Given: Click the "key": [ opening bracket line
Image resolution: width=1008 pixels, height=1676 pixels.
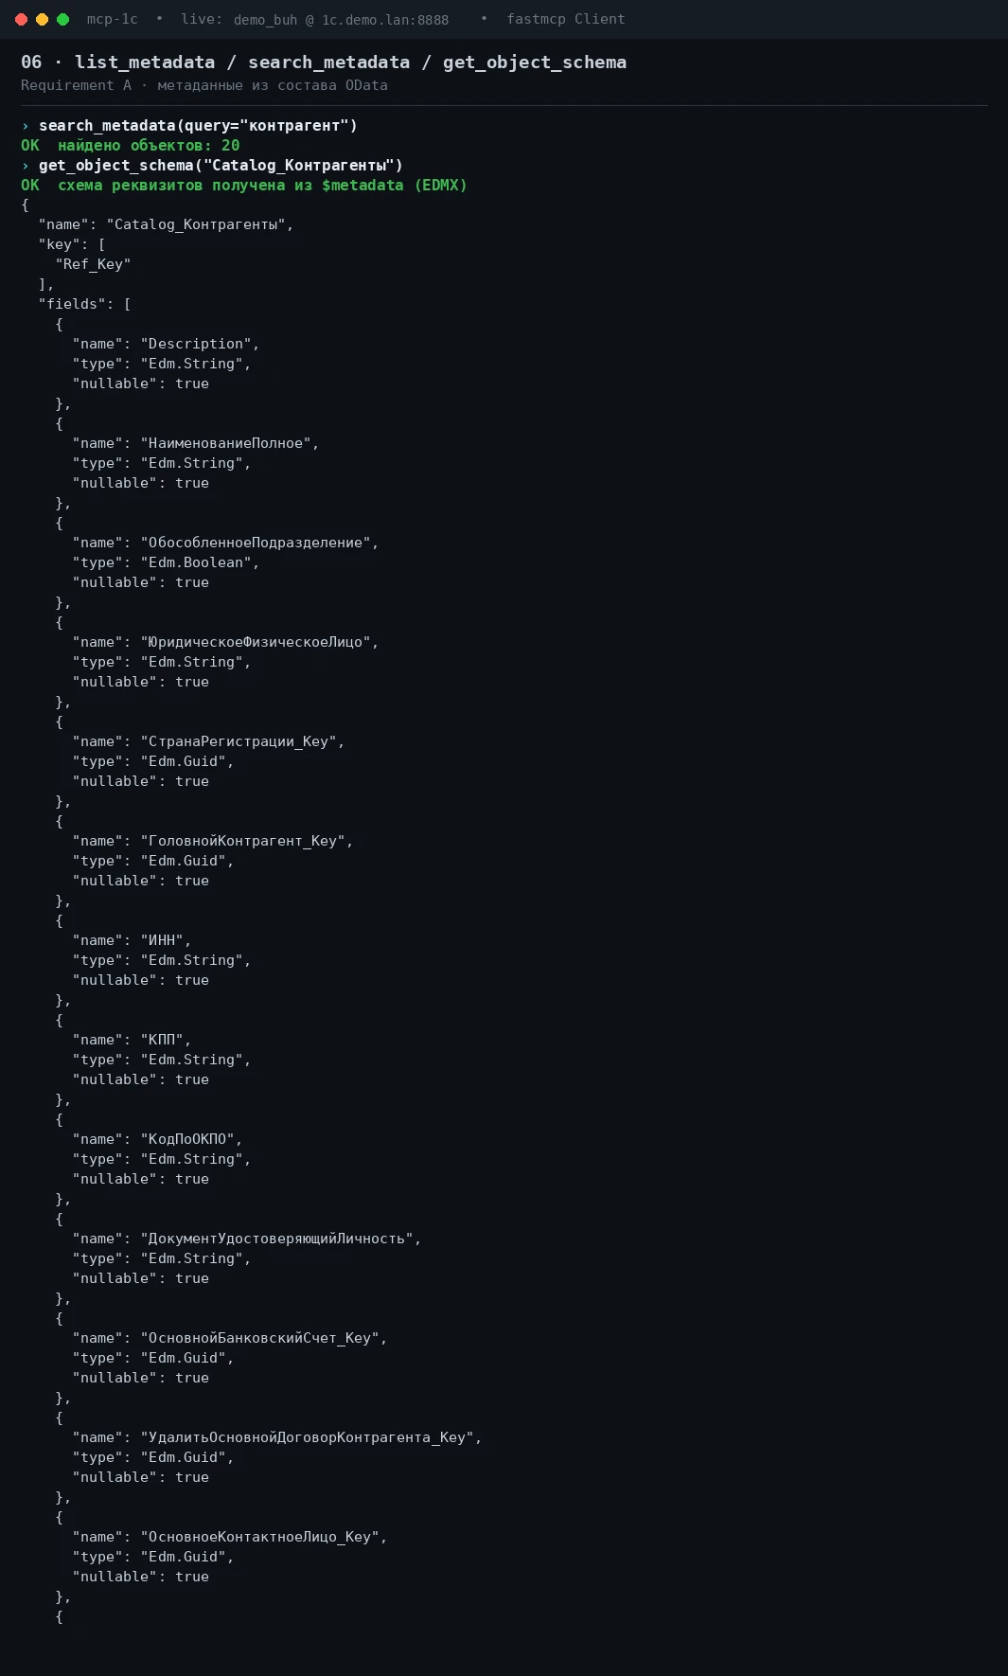Looking at the screenshot, I should [72, 244].
